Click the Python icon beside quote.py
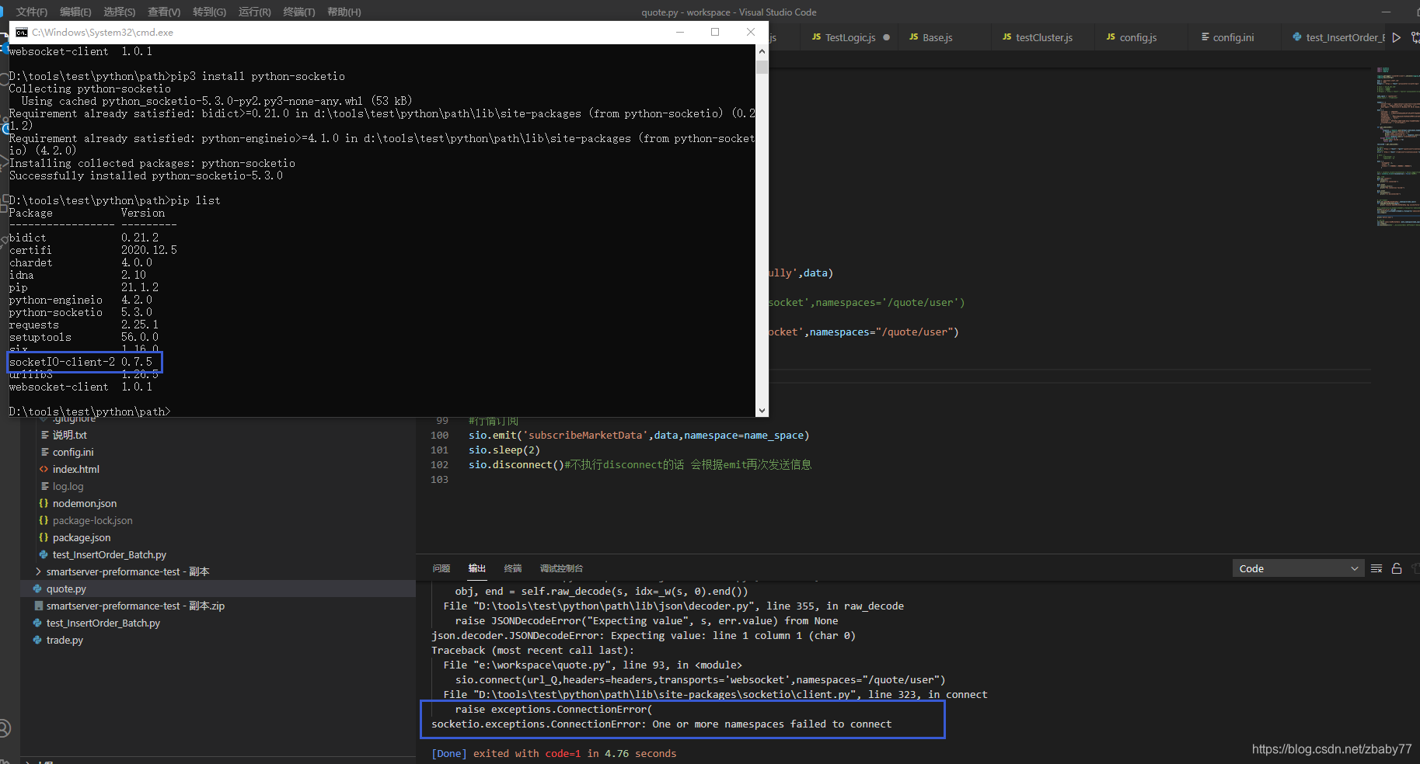1420x764 pixels. click(37, 589)
